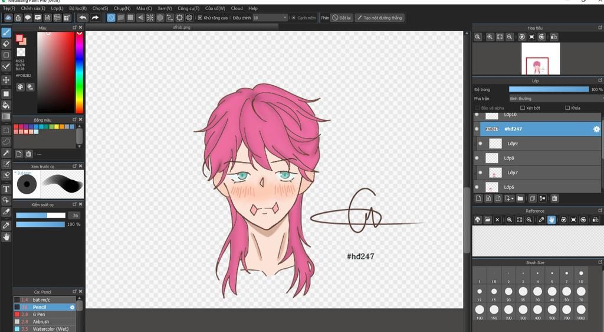The image size is (604, 332).
Task: Click the Đặt lại button
Action: tap(342, 18)
